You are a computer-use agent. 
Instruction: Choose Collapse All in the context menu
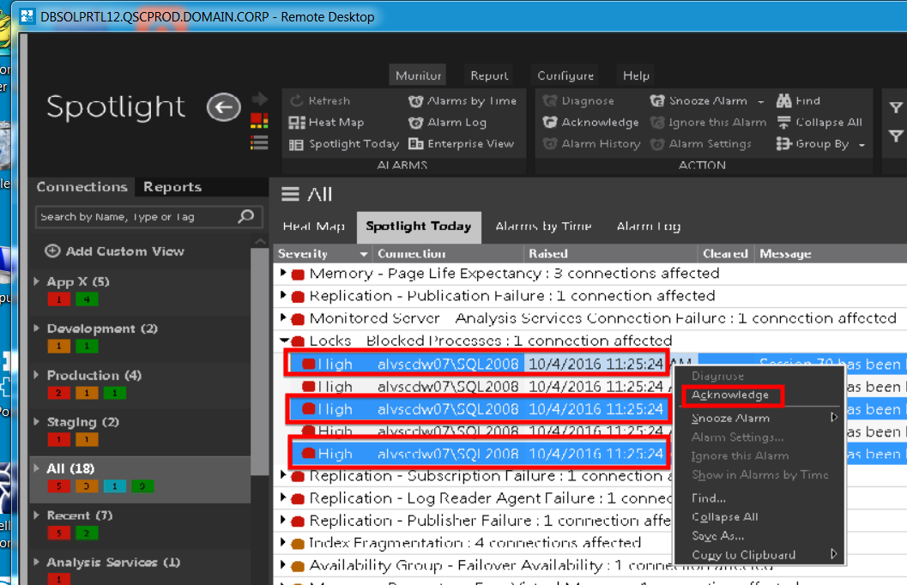pos(725,516)
